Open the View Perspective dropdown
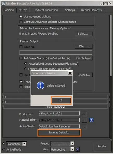 [x=72, y=149]
